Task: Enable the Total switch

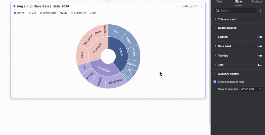Action: click(260, 65)
